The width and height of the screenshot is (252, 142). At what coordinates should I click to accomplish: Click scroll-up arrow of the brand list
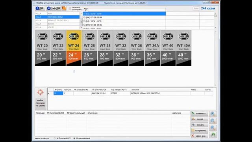(82, 13)
